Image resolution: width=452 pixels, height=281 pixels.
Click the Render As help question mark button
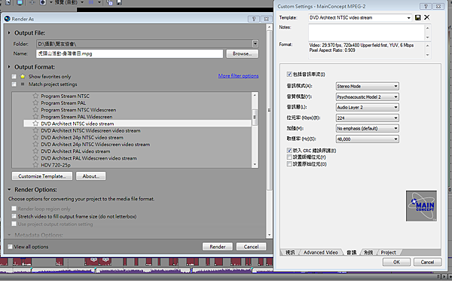pos(254,19)
